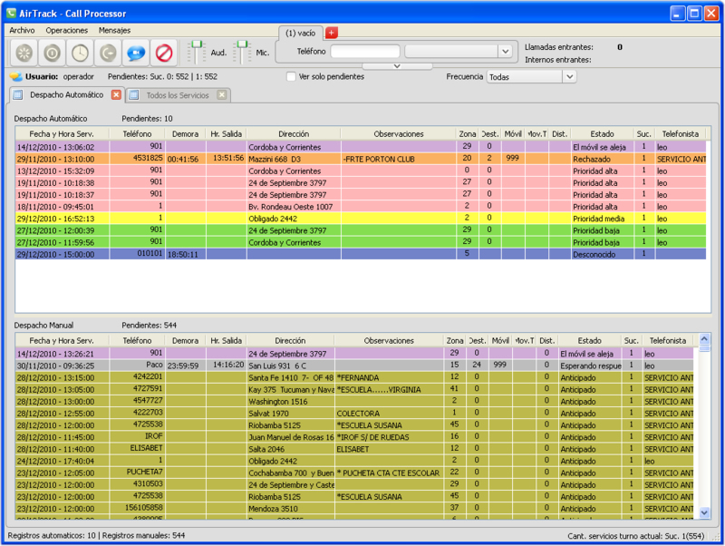Select the Prioridad media row Obligado 2442

click(361, 219)
